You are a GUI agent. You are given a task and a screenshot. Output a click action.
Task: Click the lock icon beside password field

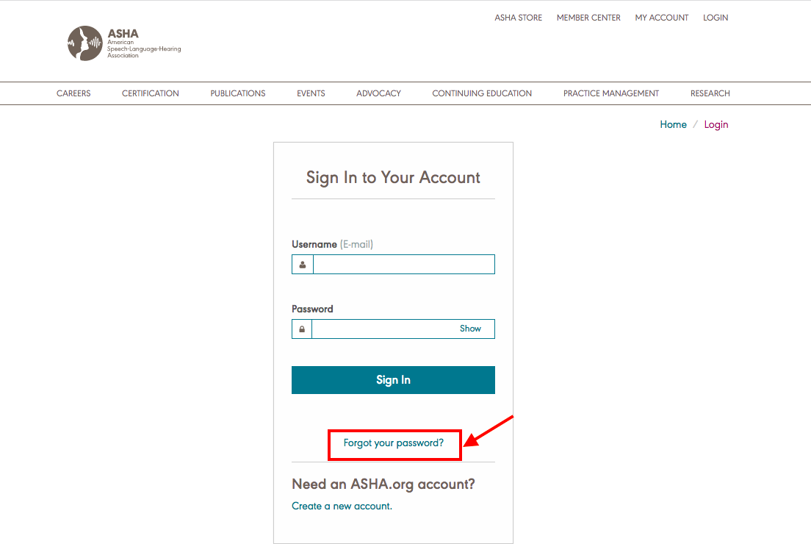(x=302, y=329)
